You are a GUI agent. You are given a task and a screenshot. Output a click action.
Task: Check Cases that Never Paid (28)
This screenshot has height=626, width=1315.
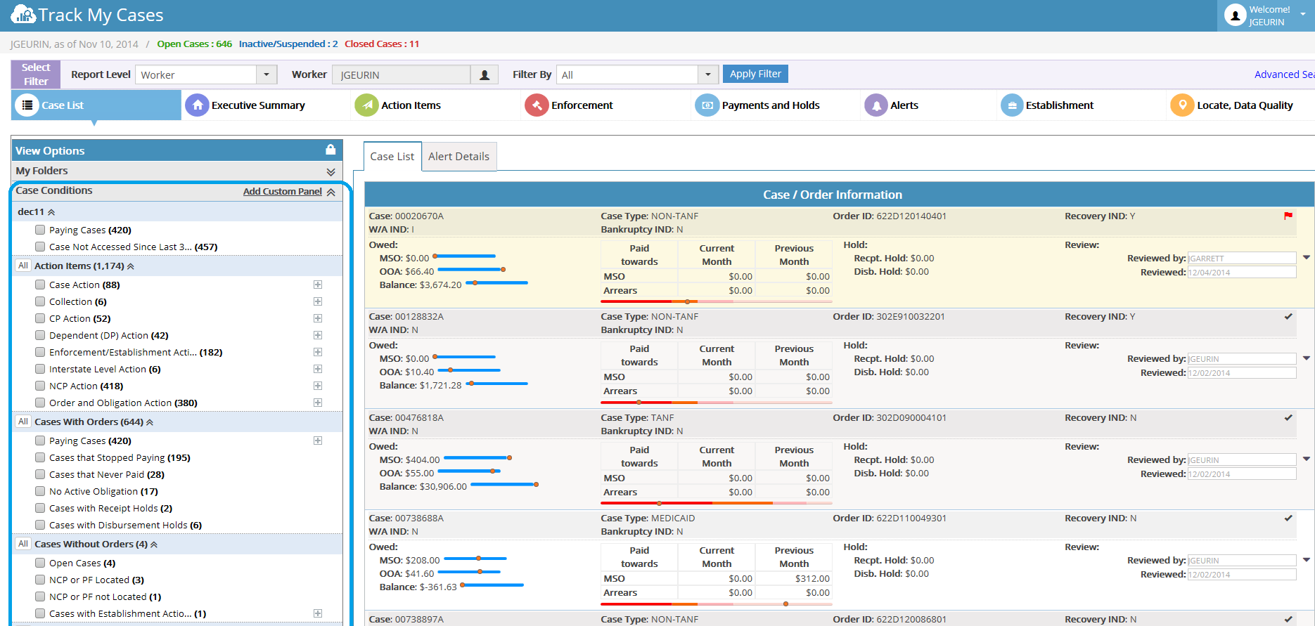click(40, 474)
